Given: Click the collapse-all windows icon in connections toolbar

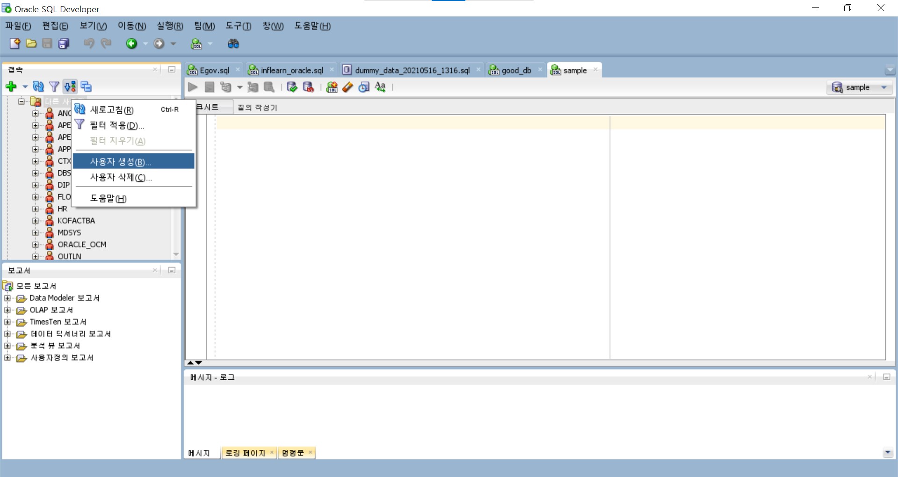Looking at the screenshot, I should click(x=86, y=87).
